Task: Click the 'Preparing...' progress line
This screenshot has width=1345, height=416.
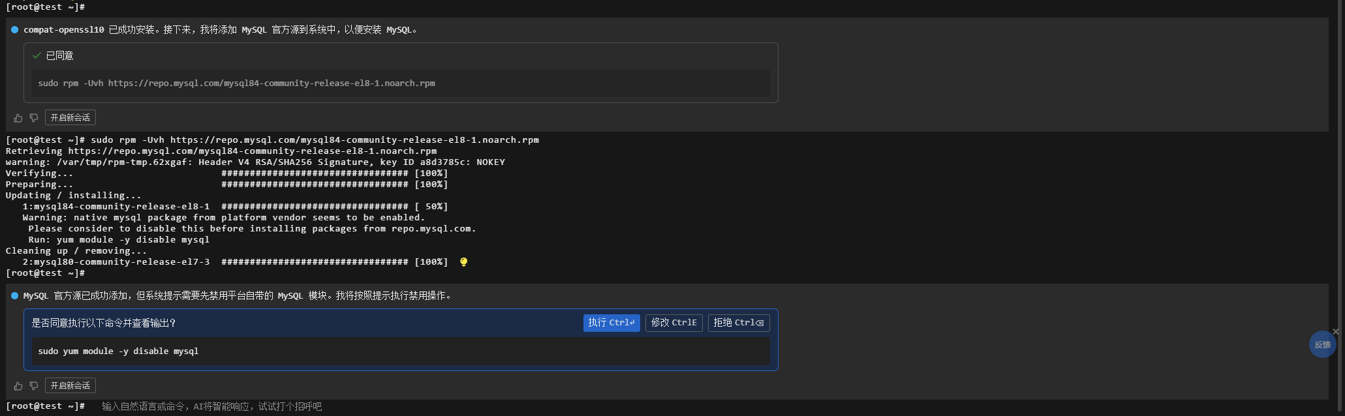Action: click(227, 185)
